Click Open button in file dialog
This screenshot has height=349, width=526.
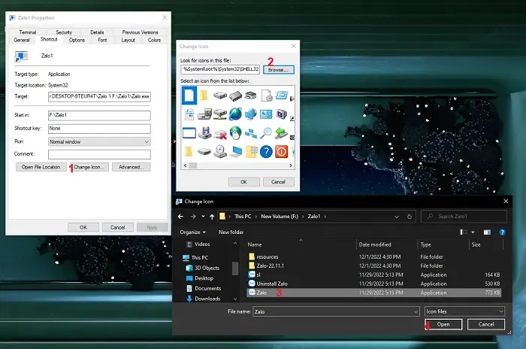click(x=443, y=324)
